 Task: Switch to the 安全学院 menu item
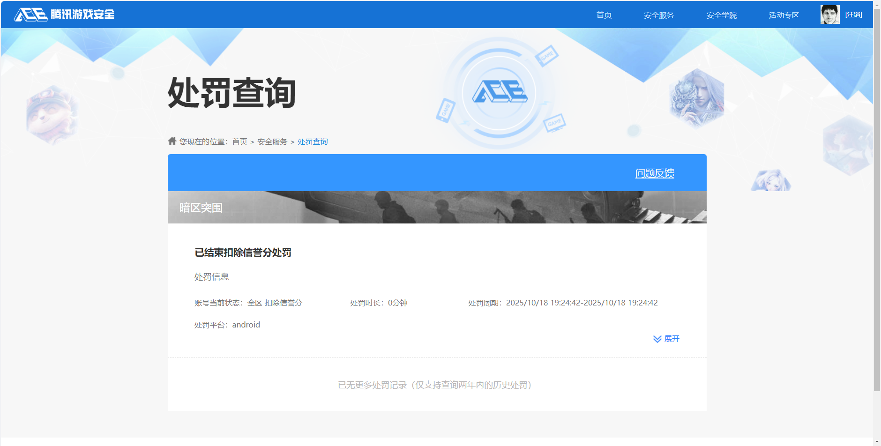click(721, 15)
